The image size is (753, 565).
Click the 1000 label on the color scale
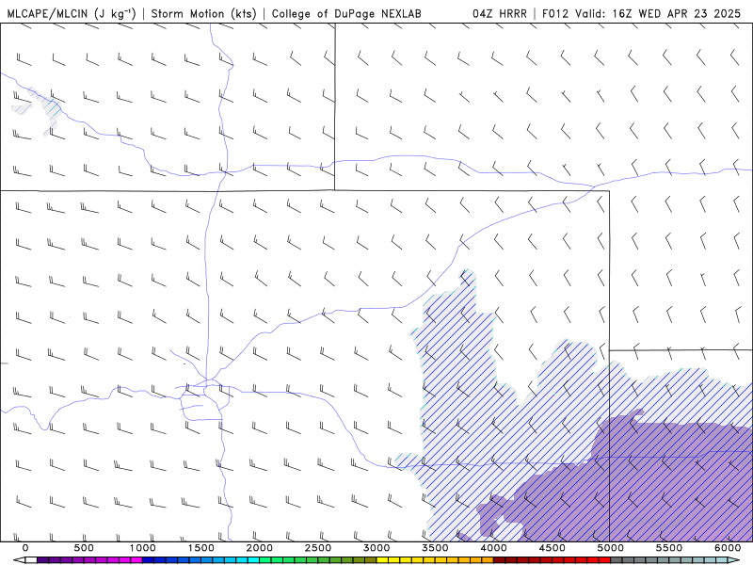click(143, 548)
